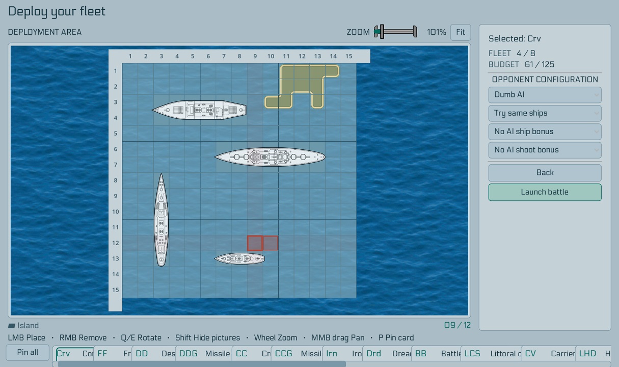The width and height of the screenshot is (619, 367).
Task: Adjust the ZOOM slider handle
Action: tap(382, 32)
